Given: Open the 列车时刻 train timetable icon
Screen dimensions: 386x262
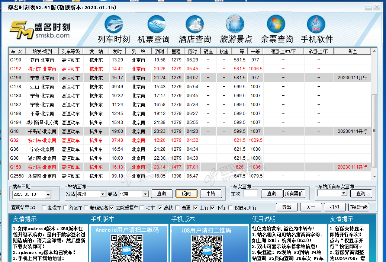Looking at the screenshot, I should pyautogui.click(x=113, y=25).
